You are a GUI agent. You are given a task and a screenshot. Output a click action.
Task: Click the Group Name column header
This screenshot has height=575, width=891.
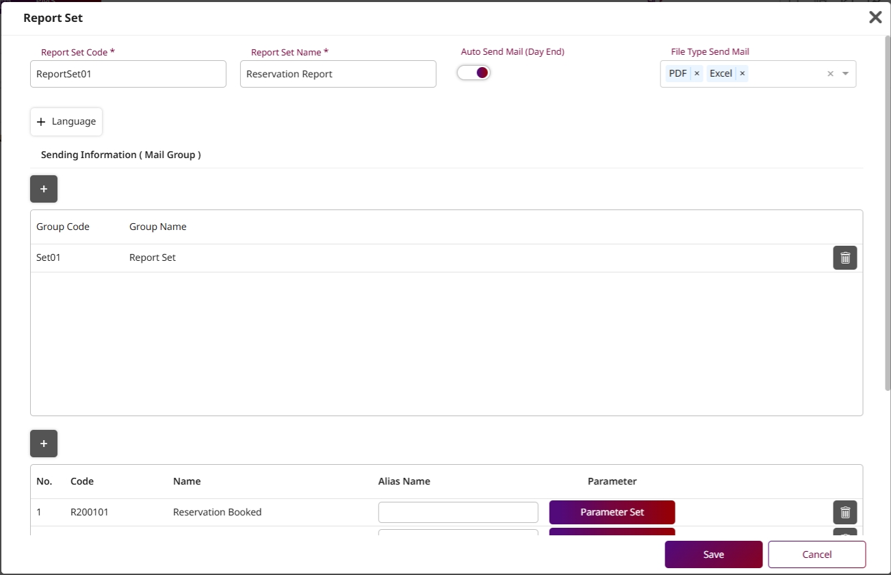(157, 227)
